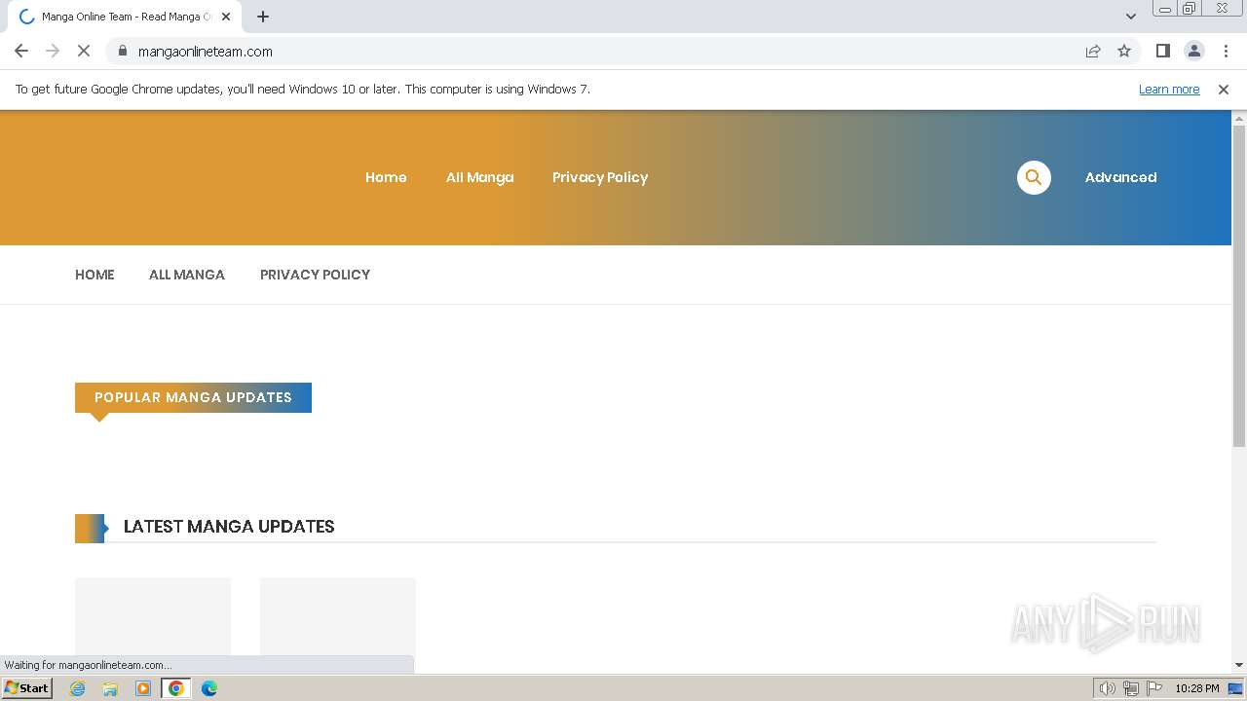This screenshot has height=701, width=1247.
Task: Click the site search magnifier icon
Action: tap(1034, 177)
